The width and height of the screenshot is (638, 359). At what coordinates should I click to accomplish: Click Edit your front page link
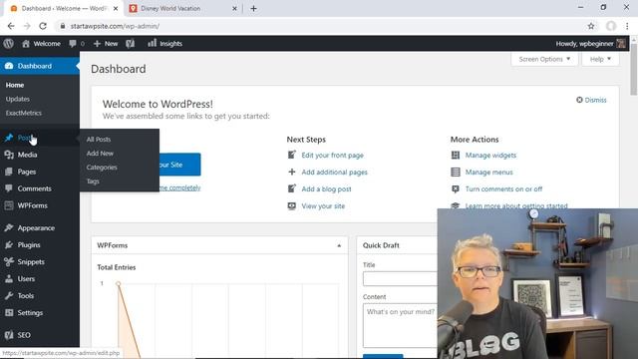point(332,156)
